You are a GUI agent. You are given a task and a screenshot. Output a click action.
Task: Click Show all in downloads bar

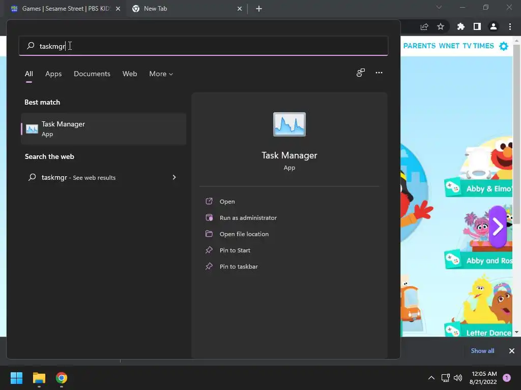click(482, 350)
